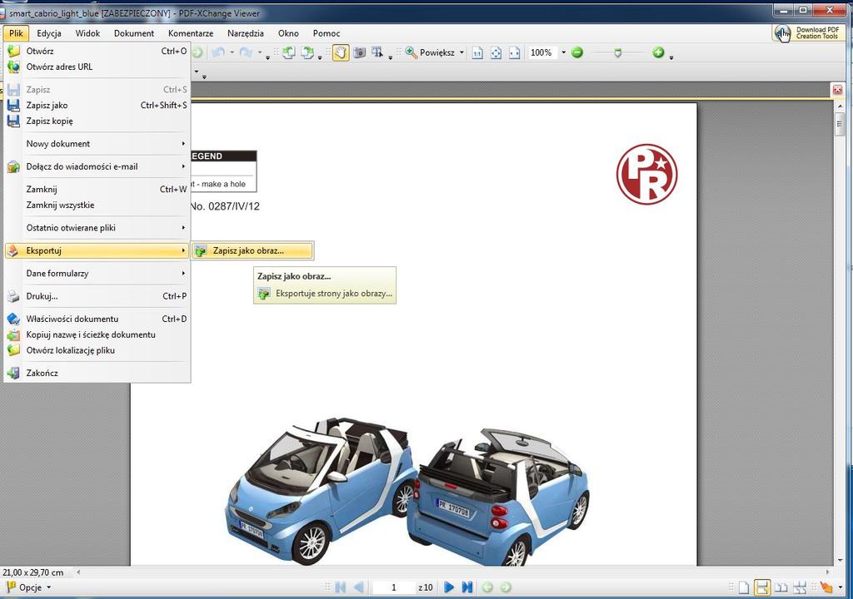Click Otwórz lokalizację pliku
853x599 pixels.
[x=98, y=350]
